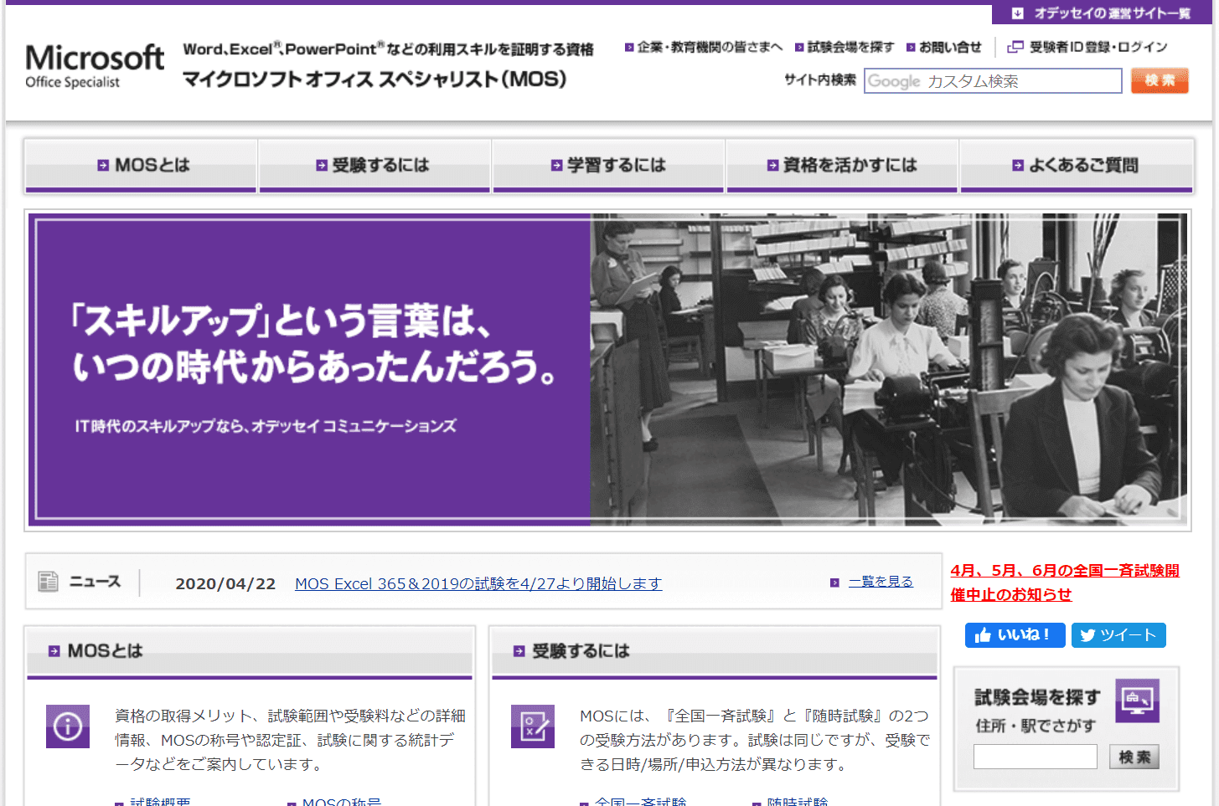
Task: Click the サイト内検索 label
Action: tap(820, 80)
